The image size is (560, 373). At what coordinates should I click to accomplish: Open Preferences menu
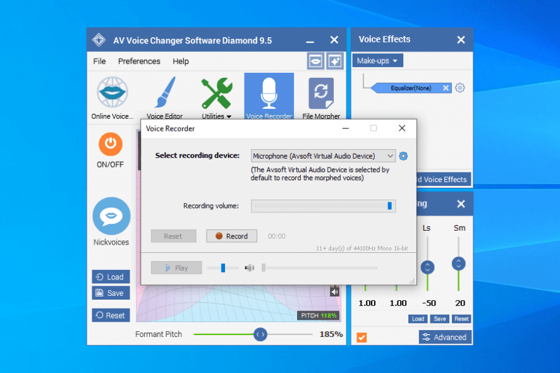[x=139, y=61]
